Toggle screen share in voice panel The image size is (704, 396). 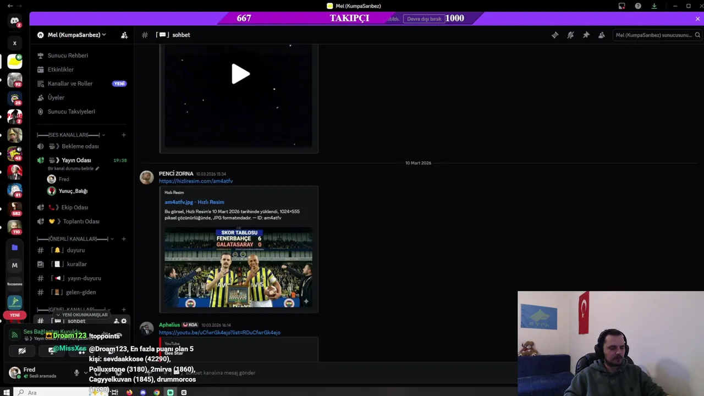pyautogui.click(x=51, y=351)
